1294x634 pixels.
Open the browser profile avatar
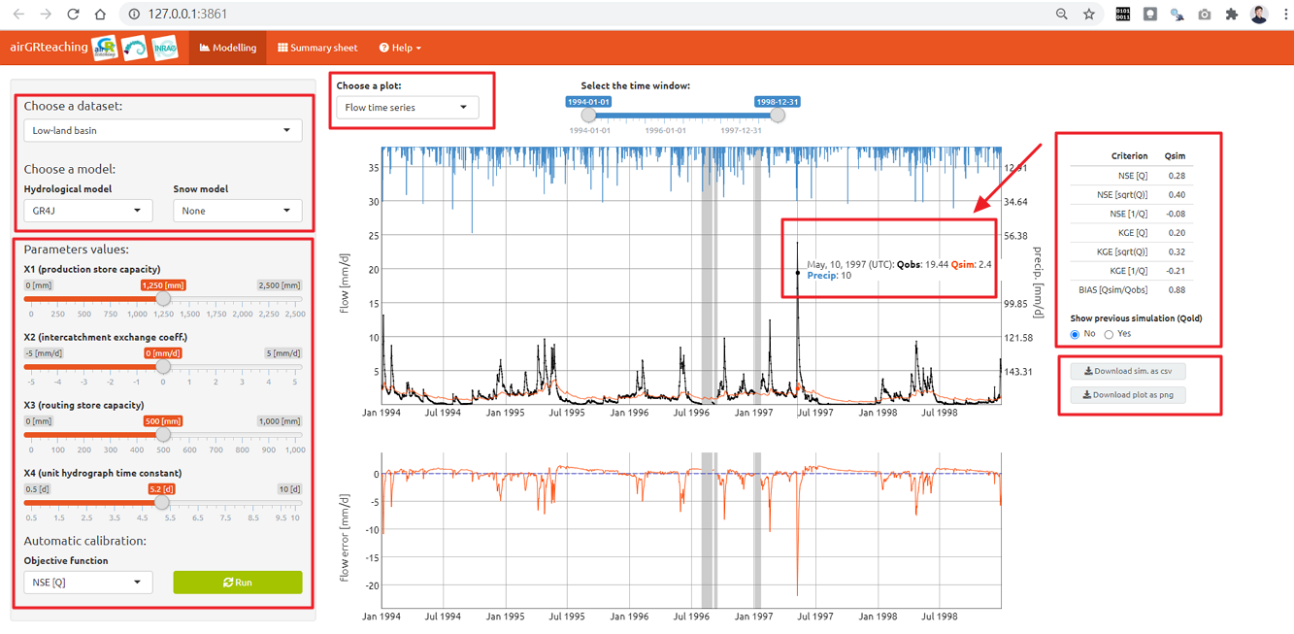pyautogui.click(x=1259, y=15)
